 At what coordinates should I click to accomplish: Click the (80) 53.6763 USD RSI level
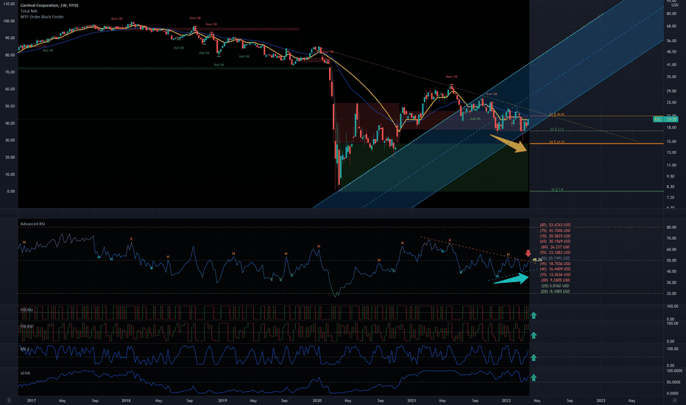555,225
